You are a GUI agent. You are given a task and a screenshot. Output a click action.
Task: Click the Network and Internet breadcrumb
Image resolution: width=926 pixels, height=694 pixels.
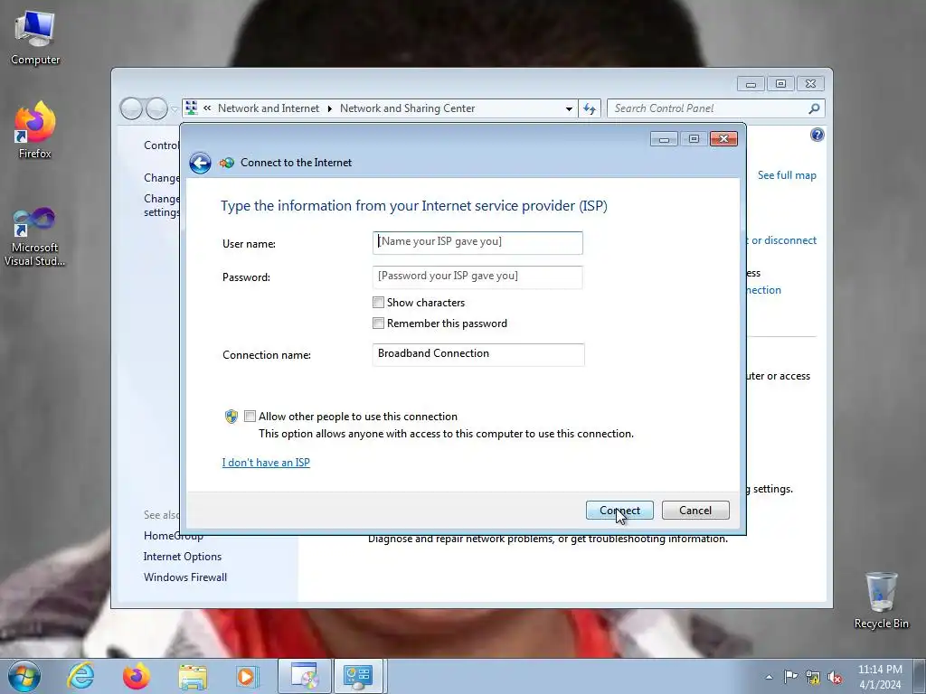(x=268, y=108)
